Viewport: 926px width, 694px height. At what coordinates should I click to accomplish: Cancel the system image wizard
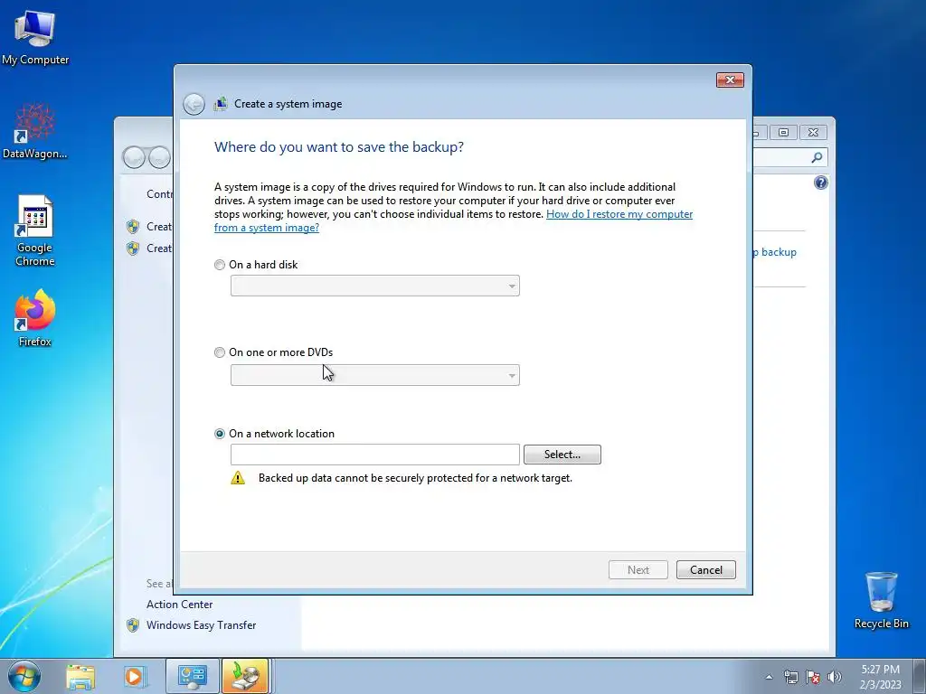[706, 570]
